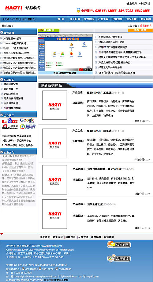
Task: Click the gold medal service icon
Action: point(78,10)
